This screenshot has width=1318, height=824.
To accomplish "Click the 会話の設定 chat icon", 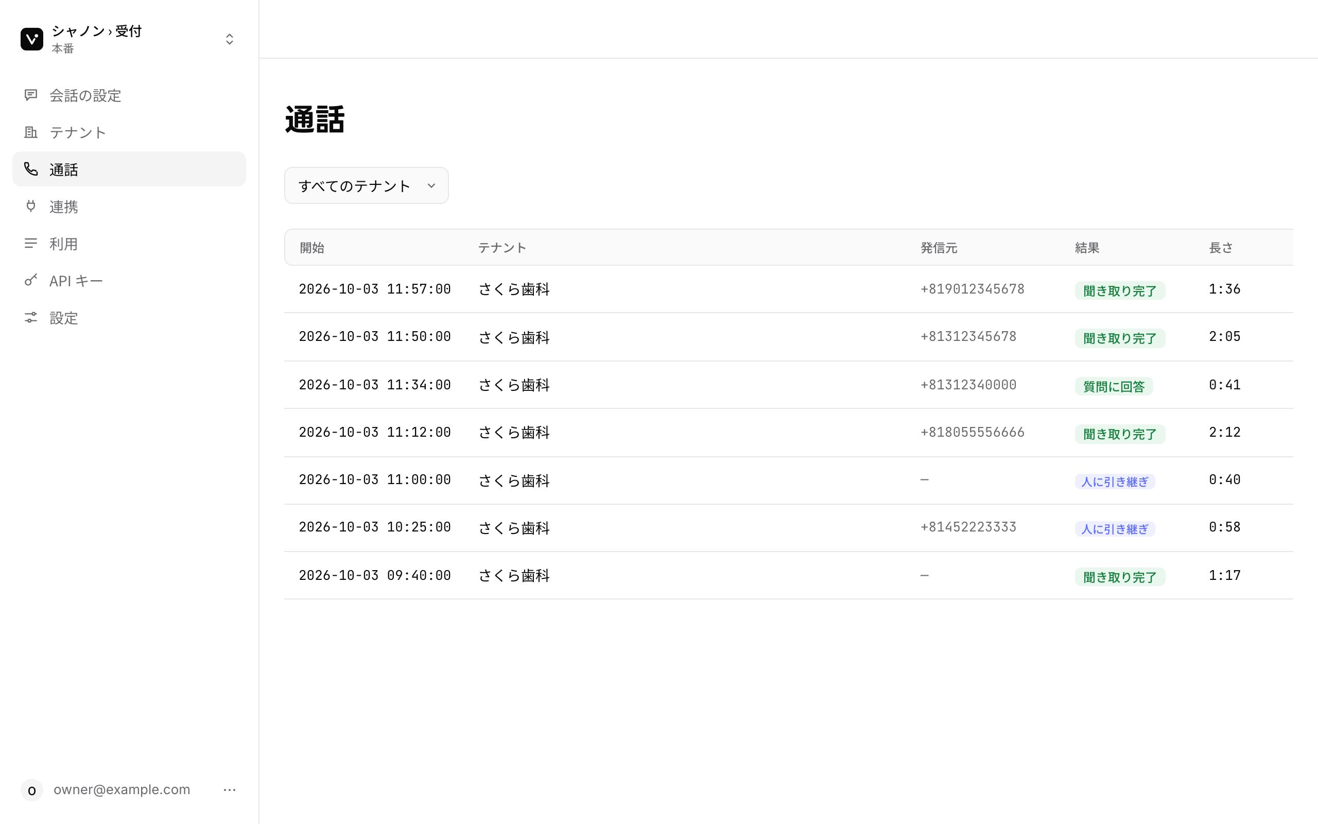I will coord(31,95).
